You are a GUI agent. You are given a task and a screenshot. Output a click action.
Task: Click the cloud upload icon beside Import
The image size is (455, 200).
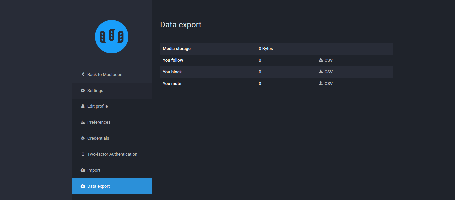tap(83, 170)
